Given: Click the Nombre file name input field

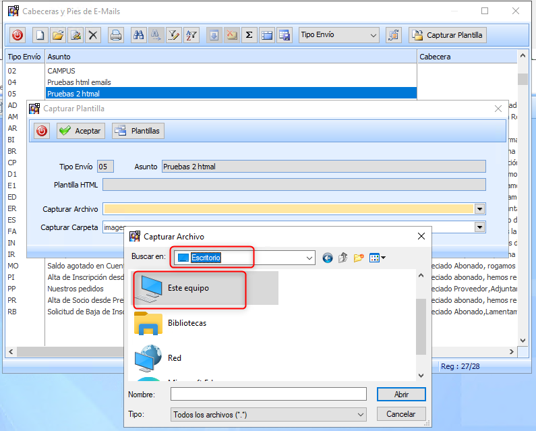Looking at the screenshot, I should (x=268, y=394).
